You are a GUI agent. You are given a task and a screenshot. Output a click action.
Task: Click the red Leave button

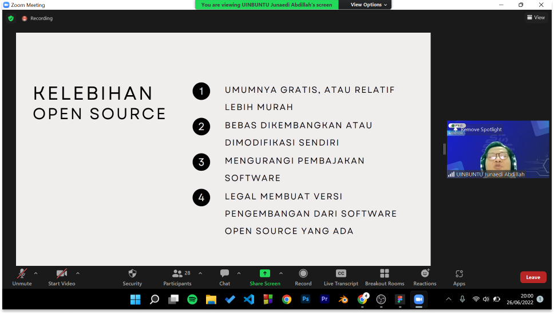pos(533,277)
